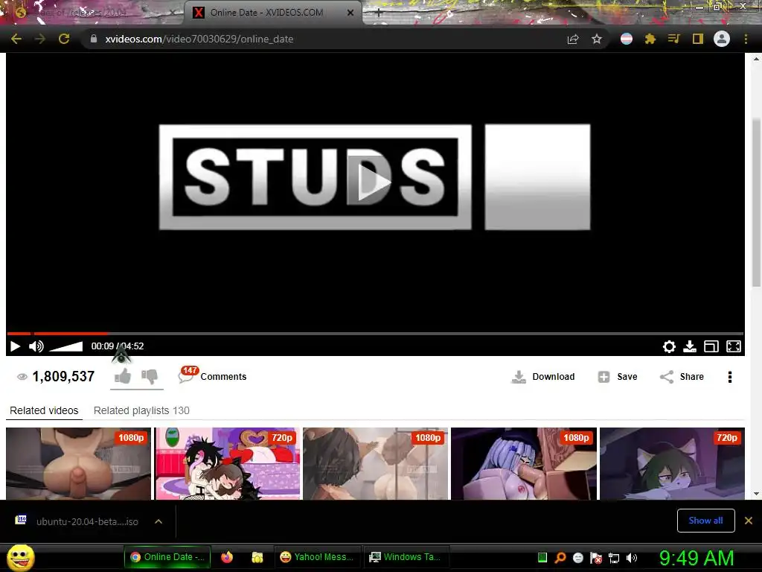Open the share this page icon
Viewport: 762px width, 572px height.
pos(573,39)
